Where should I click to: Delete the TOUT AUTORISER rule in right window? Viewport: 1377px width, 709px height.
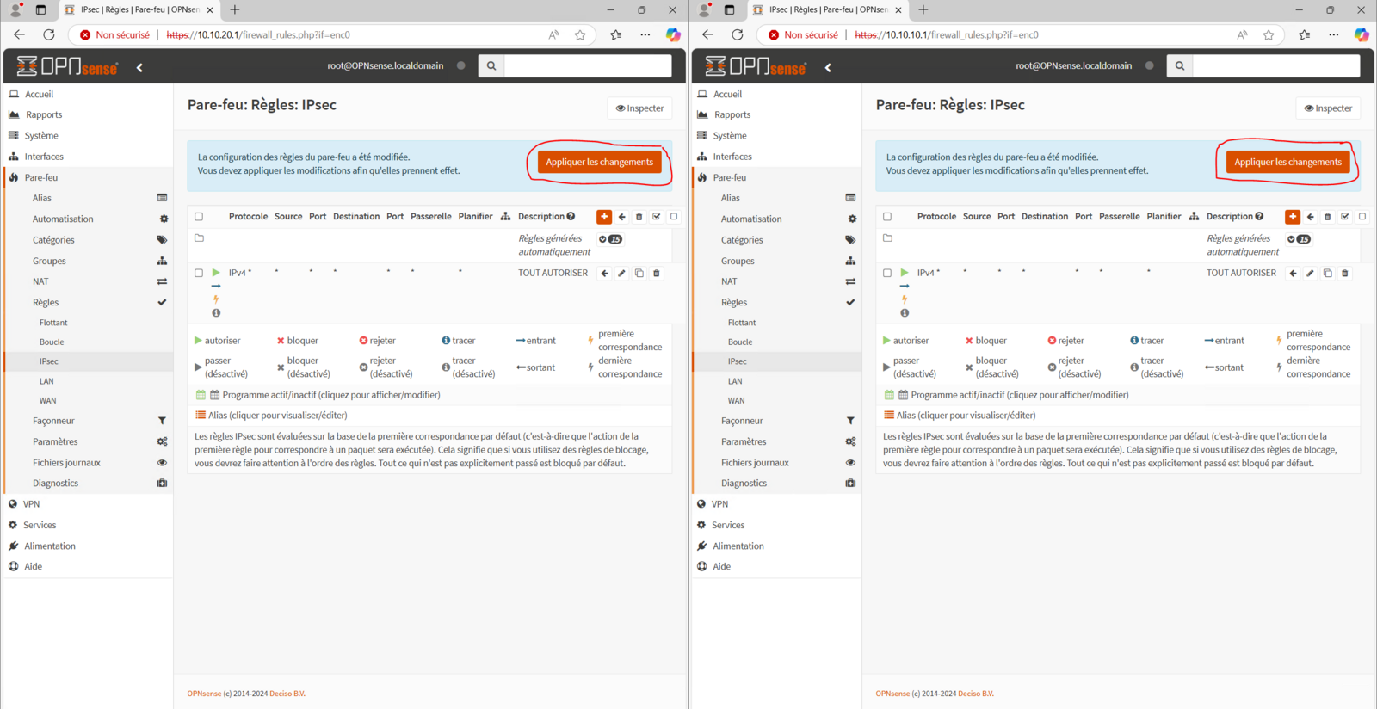click(x=1344, y=274)
